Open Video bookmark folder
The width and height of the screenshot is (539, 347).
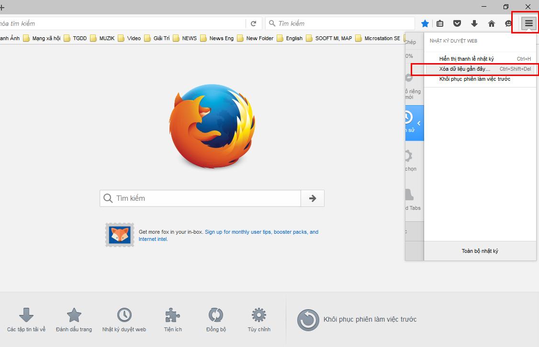click(130, 38)
